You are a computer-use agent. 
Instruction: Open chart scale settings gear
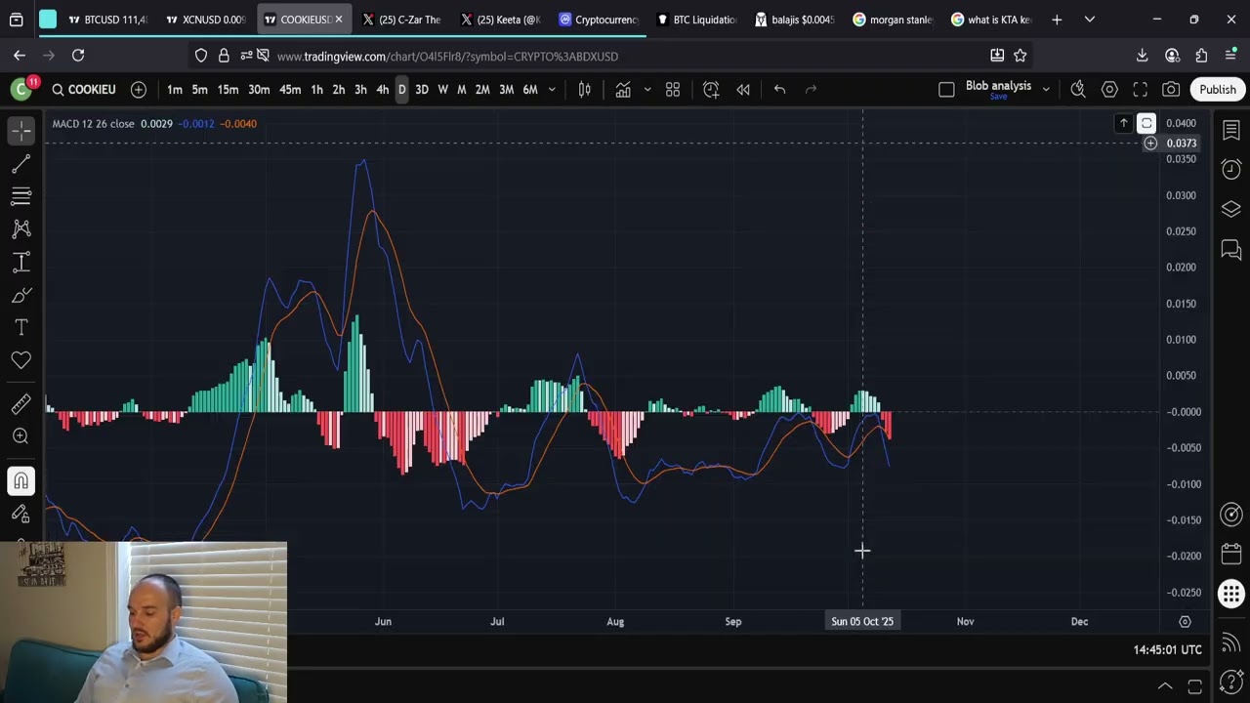[x=1185, y=621]
